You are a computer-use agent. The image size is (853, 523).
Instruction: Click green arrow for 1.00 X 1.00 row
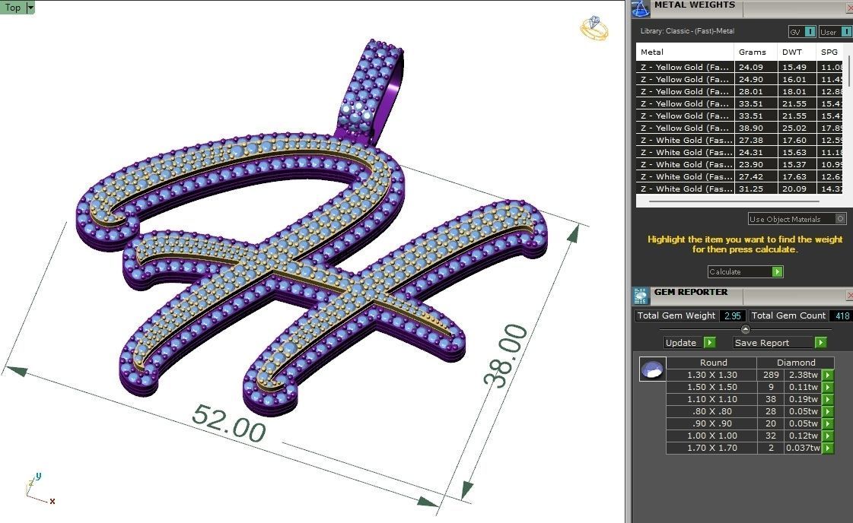point(827,436)
